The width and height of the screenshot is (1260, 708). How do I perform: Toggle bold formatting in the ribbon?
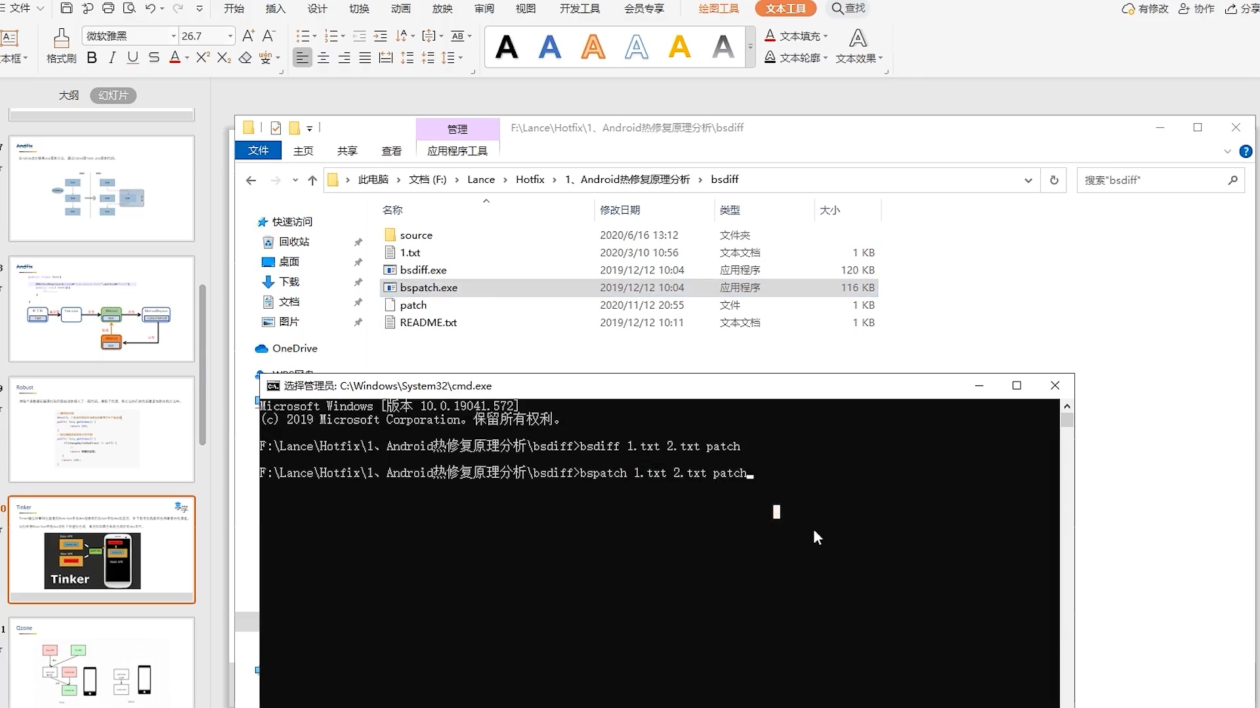pos(92,58)
